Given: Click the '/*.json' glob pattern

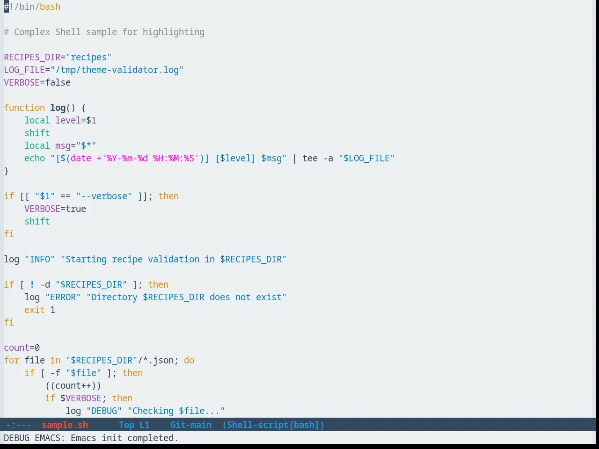Looking at the screenshot, I should click(155, 360).
